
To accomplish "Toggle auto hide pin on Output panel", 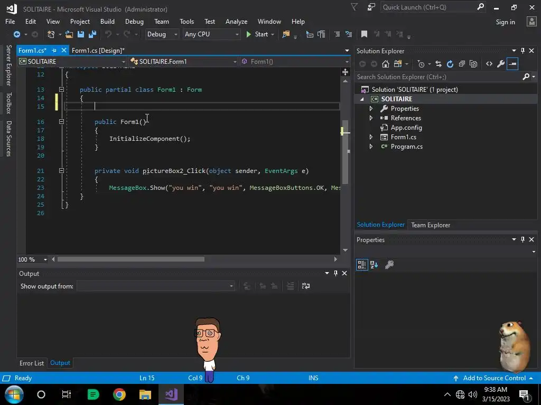I will pos(335,273).
